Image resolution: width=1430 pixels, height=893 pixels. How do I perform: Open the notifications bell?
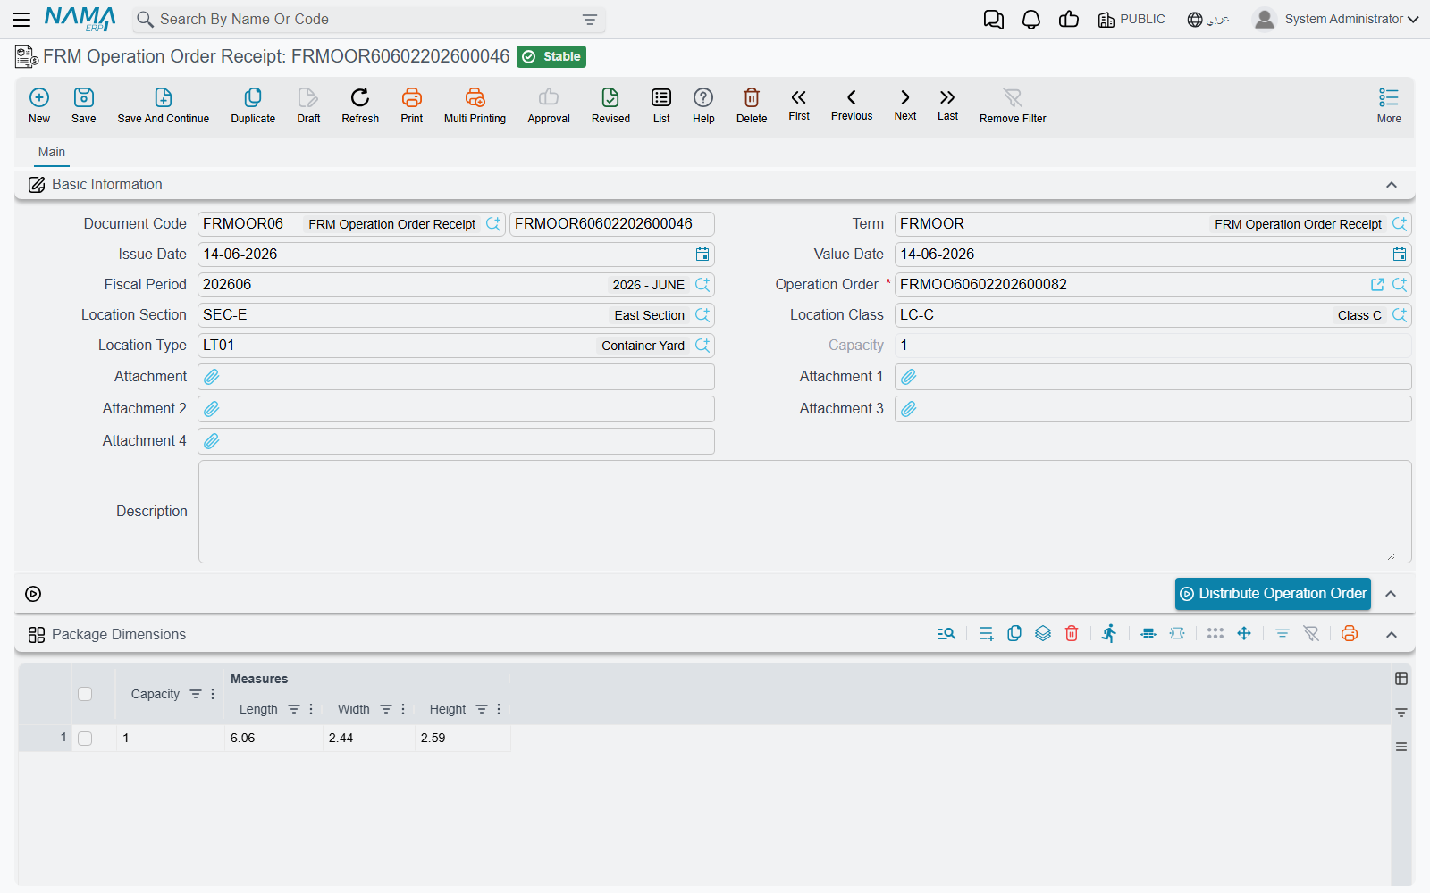tap(1031, 19)
